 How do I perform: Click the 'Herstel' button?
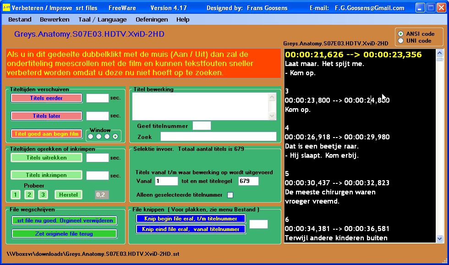coord(68,195)
